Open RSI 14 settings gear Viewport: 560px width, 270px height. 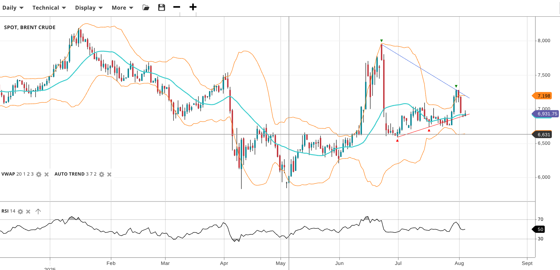20,211
